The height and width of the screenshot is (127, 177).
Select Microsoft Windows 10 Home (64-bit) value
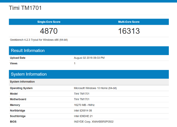coord(95,88)
